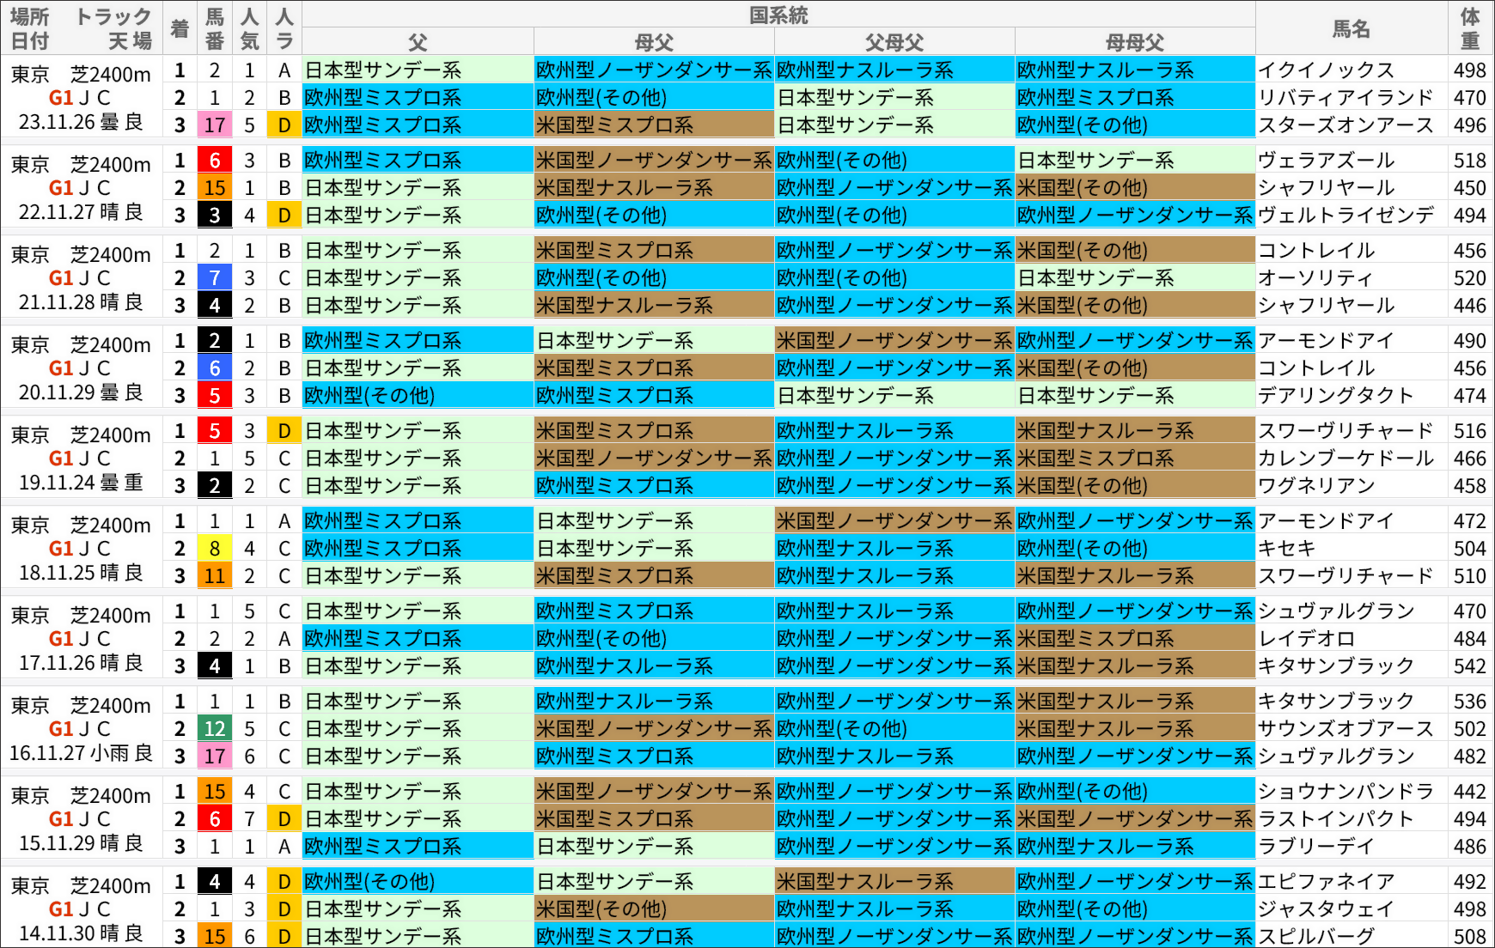Select 欧州型(その他) sire cell in デアリングタクト row
This screenshot has width=1495, height=948.
pos(418,396)
